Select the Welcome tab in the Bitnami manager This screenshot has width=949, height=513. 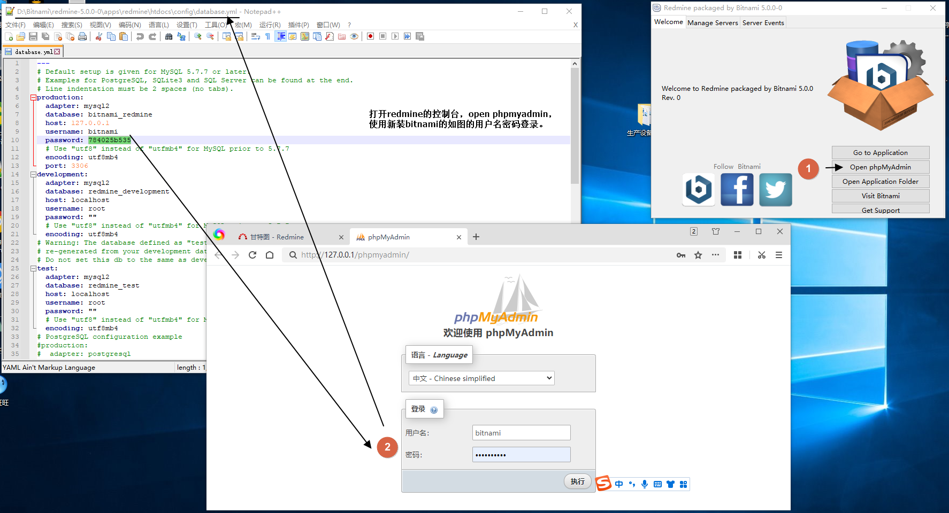coord(669,22)
